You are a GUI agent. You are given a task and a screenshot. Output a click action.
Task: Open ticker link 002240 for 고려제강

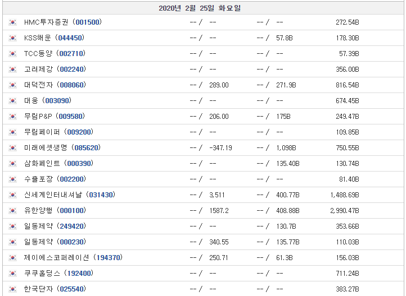pos(72,69)
